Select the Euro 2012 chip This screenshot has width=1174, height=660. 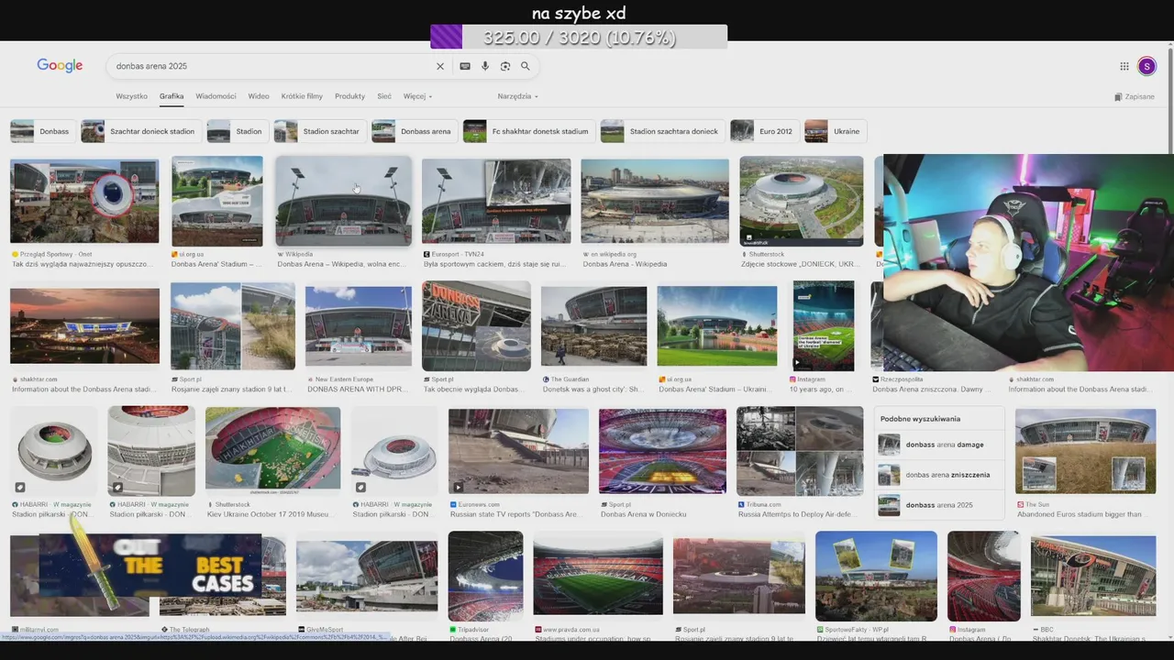[763, 131]
